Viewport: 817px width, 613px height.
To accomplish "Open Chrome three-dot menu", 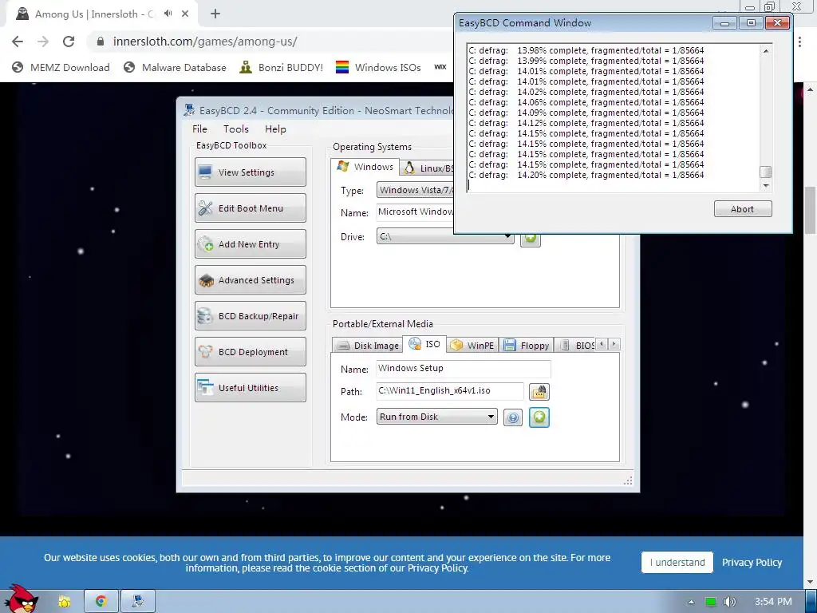I will tap(799, 42).
